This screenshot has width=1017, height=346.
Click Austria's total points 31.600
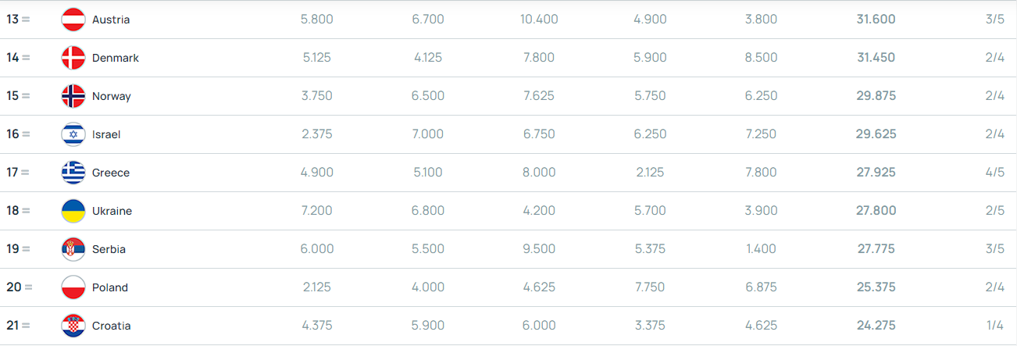coord(876,20)
